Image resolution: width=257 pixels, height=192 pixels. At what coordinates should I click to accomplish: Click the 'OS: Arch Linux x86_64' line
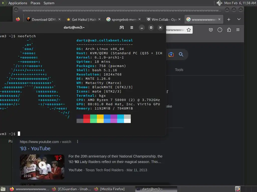[100, 49]
